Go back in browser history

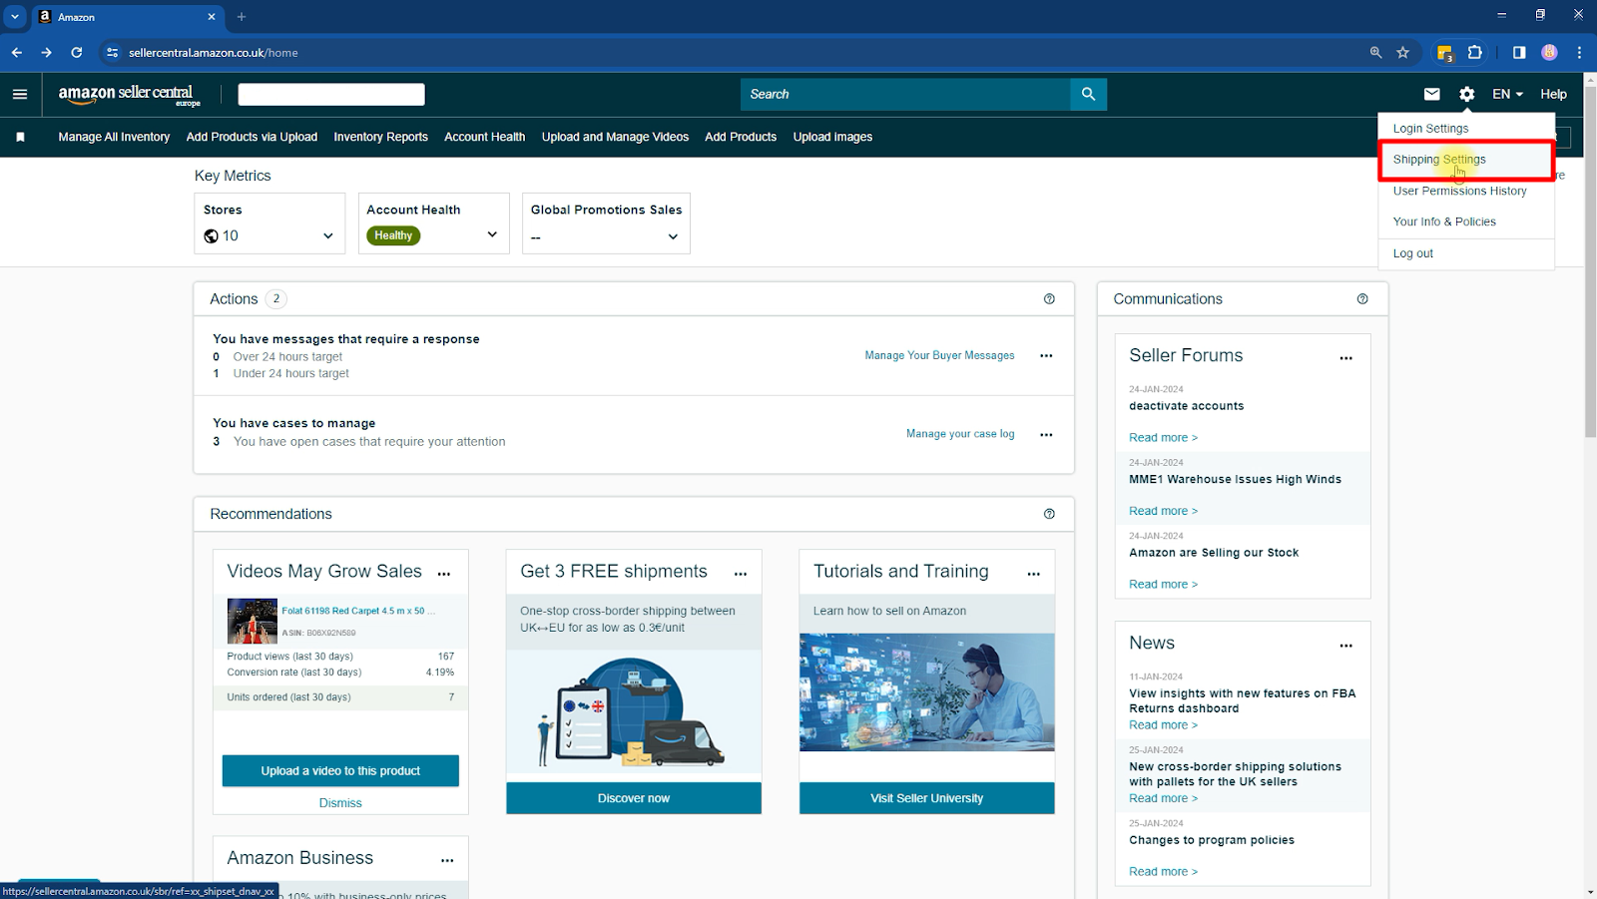[17, 53]
